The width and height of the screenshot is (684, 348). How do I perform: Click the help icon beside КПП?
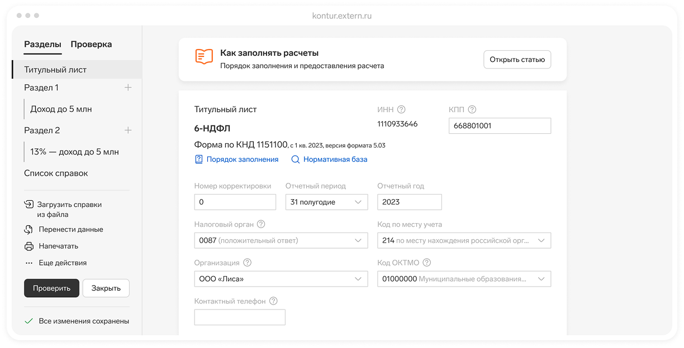point(472,110)
